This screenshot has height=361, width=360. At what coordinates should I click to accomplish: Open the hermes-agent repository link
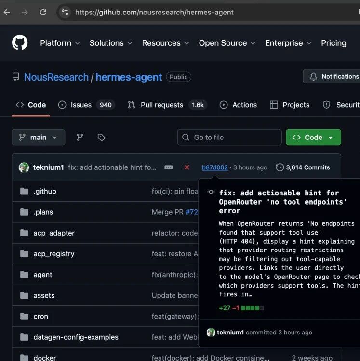point(129,77)
